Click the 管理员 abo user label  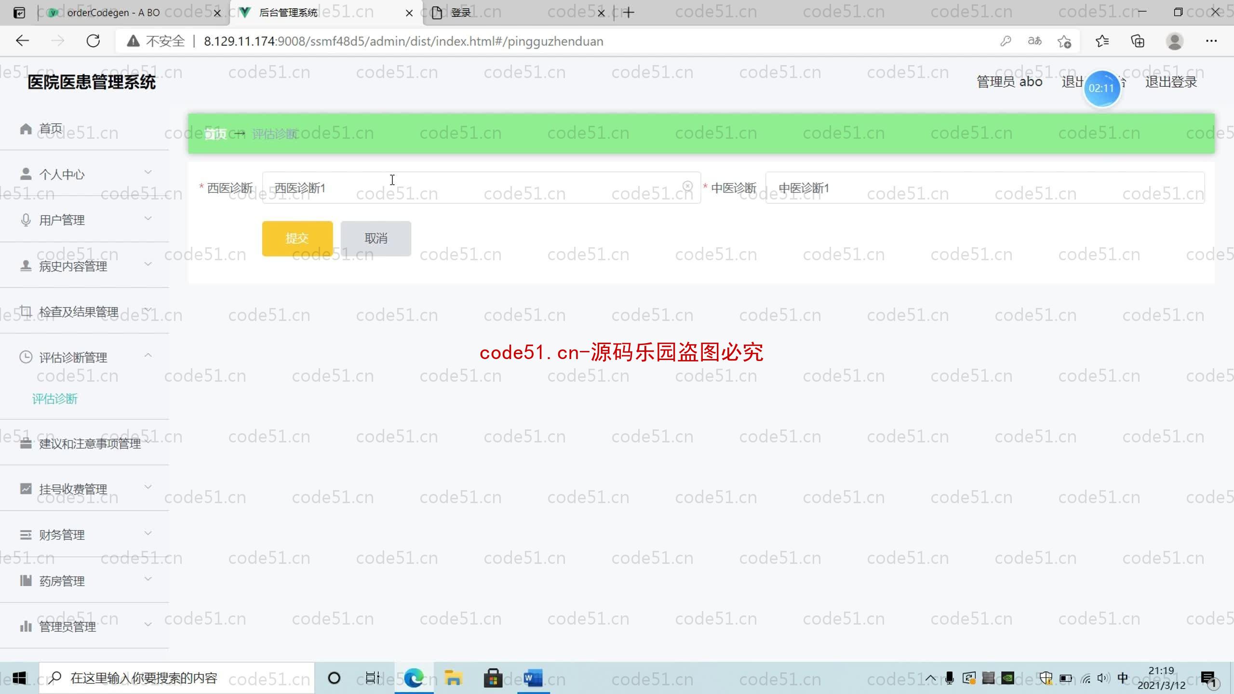1009,82
